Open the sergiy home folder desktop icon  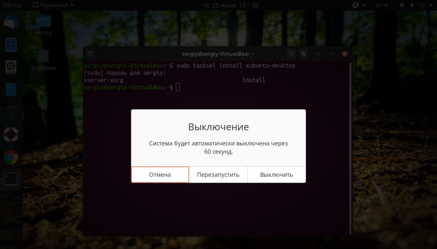pos(43,25)
